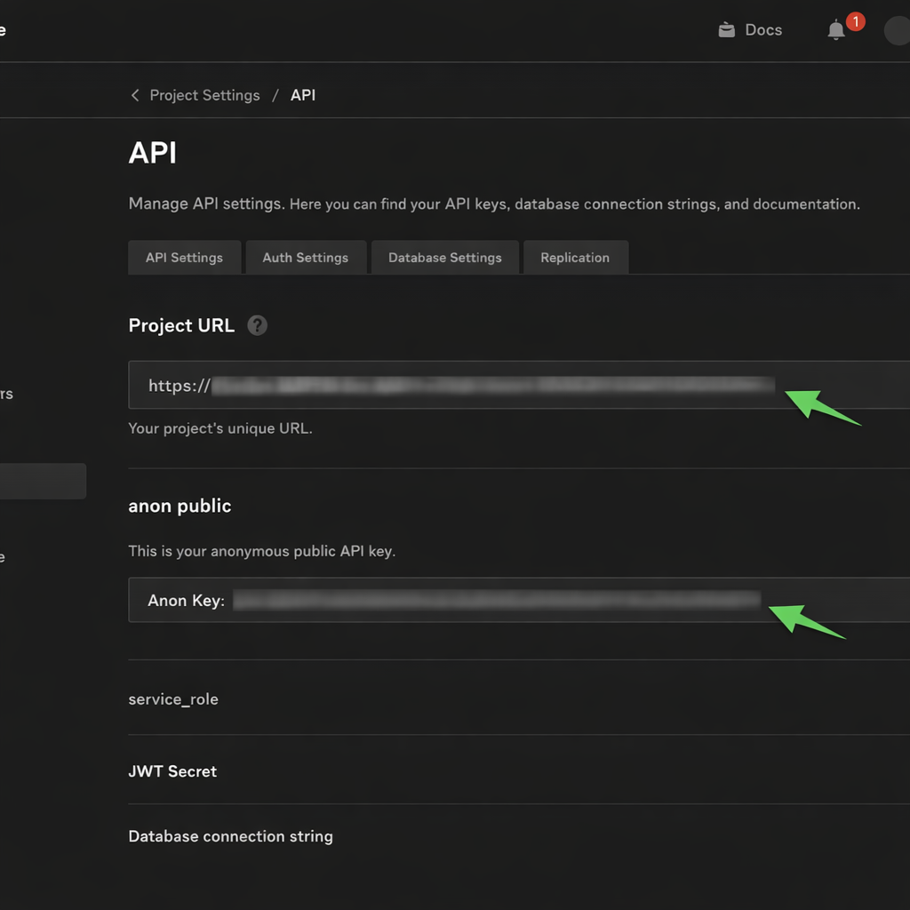Click the red notification count badge
Screen dimensions: 910x910
coord(855,21)
